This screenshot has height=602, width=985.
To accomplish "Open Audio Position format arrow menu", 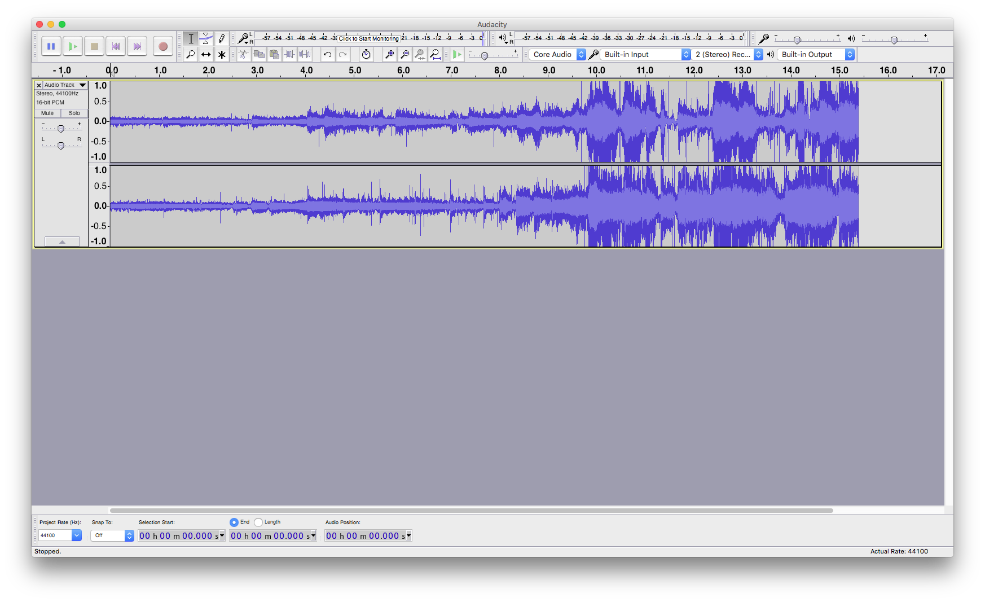I will (x=409, y=536).
